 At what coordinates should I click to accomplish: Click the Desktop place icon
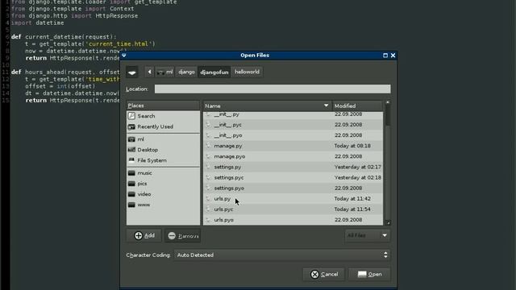(131, 150)
